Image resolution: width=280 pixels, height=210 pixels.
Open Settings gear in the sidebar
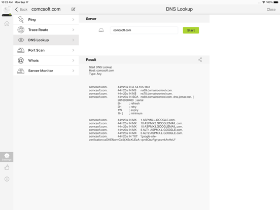coord(7,157)
